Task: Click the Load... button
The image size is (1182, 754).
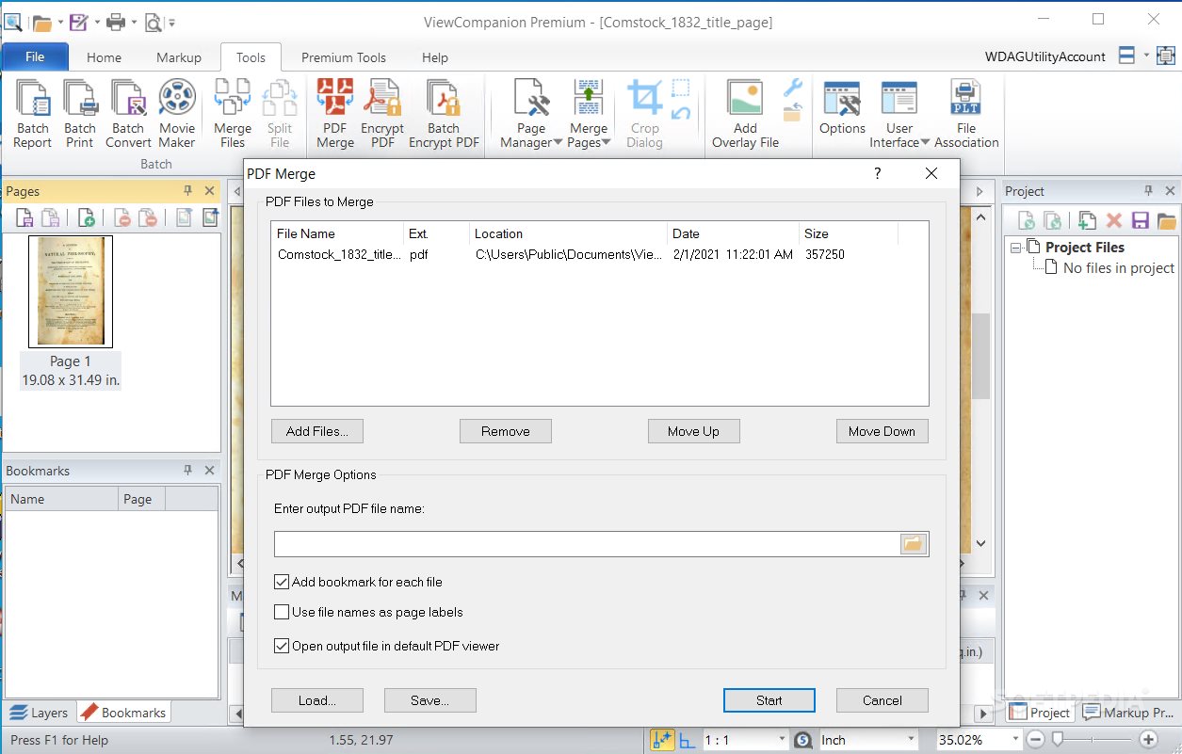Action: [x=317, y=700]
